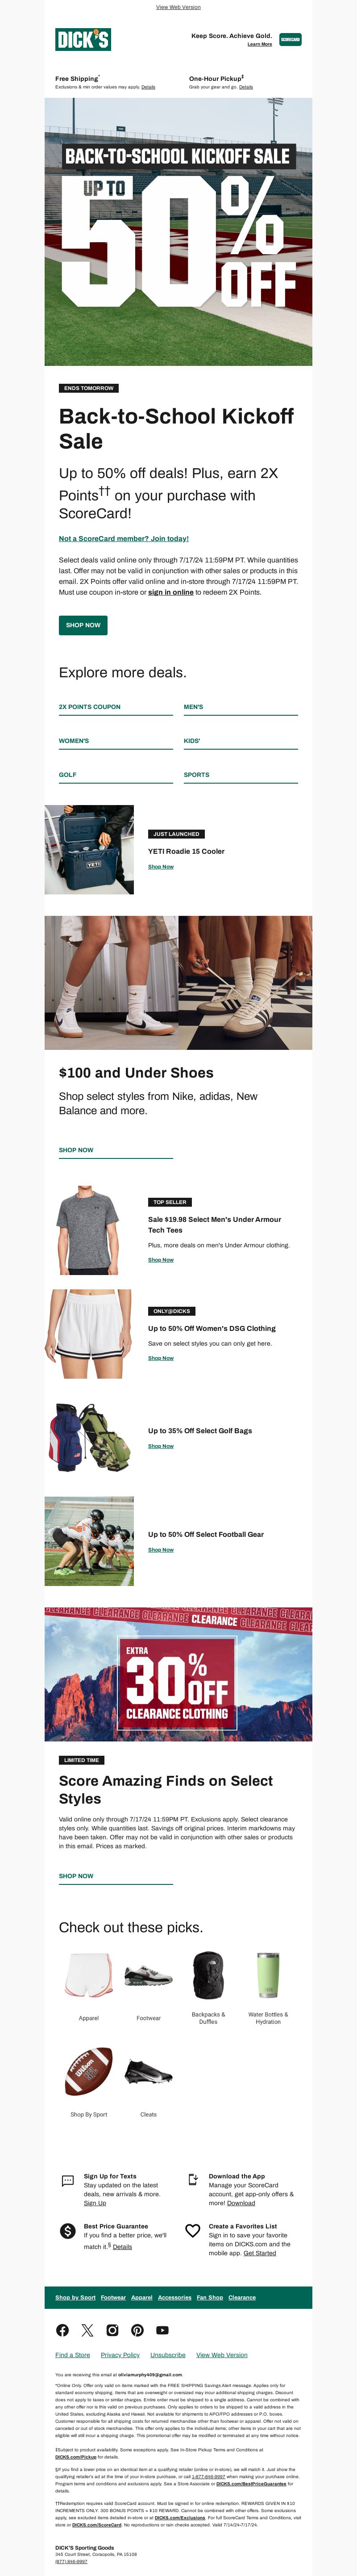Click the green Shop Now button
Screen dimensions: 357x2576
coord(83,624)
